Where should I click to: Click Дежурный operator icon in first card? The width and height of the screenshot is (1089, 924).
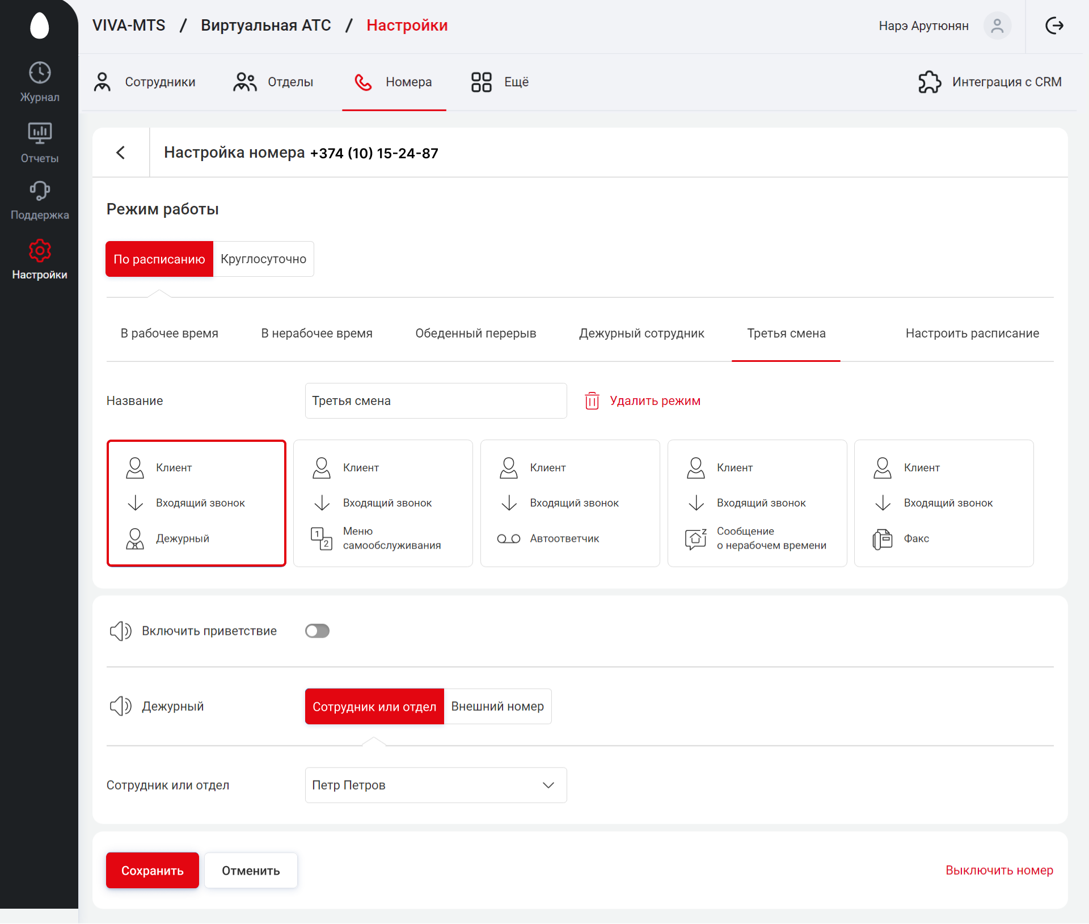135,539
